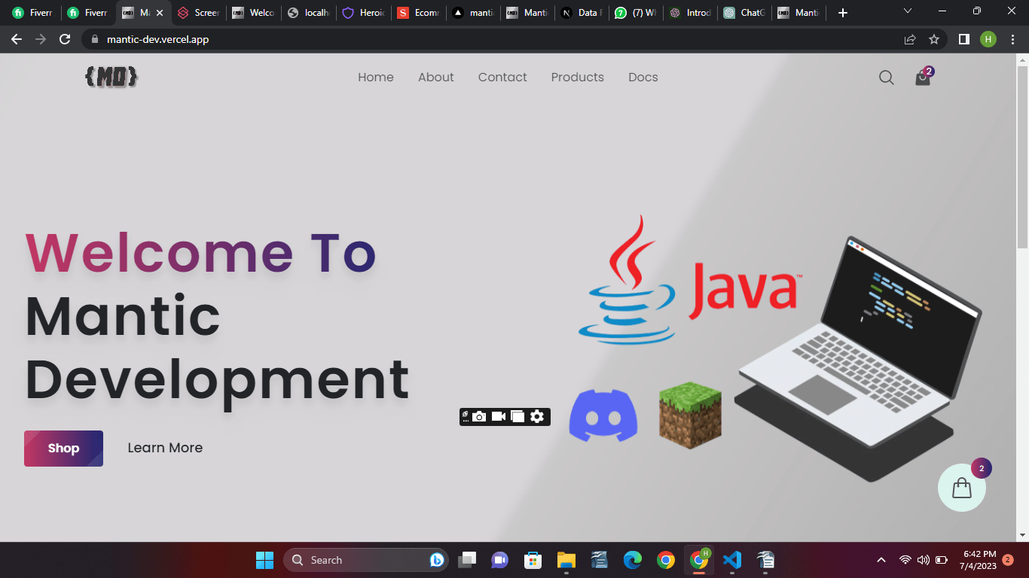Reload the page
Screen dimensions: 1029x578
coord(65,39)
